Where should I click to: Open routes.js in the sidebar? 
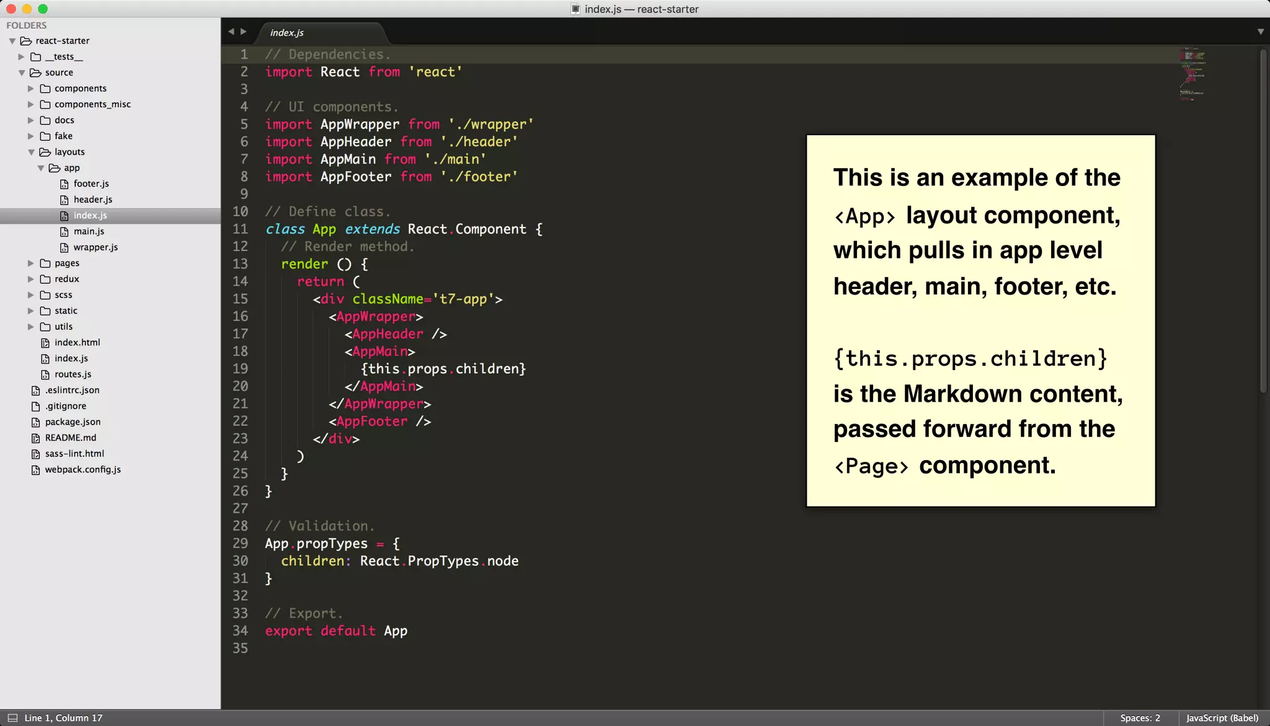[73, 374]
